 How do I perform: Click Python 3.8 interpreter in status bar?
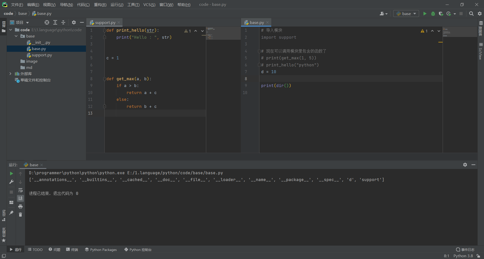tap(463, 256)
